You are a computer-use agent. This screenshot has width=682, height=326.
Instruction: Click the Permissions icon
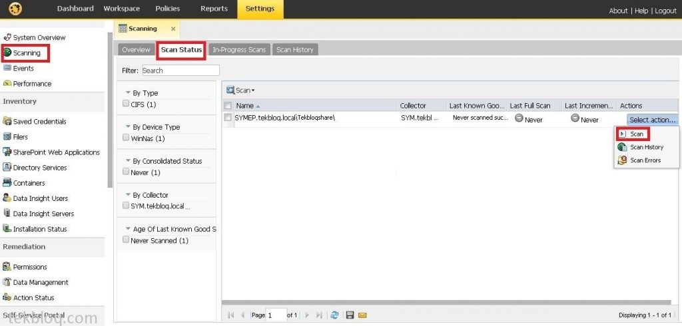coord(7,266)
